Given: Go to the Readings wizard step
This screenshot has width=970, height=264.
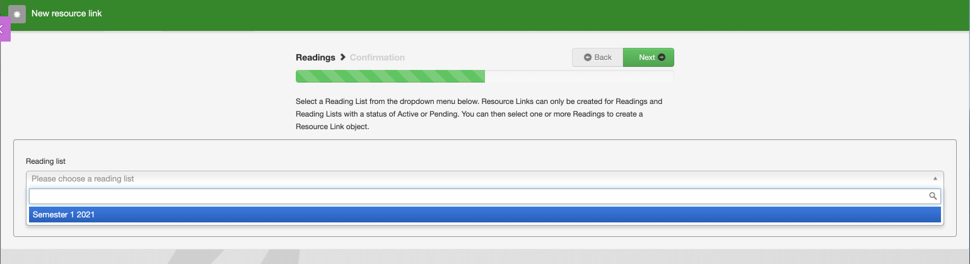Looking at the screenshot, I should (315, 57).
